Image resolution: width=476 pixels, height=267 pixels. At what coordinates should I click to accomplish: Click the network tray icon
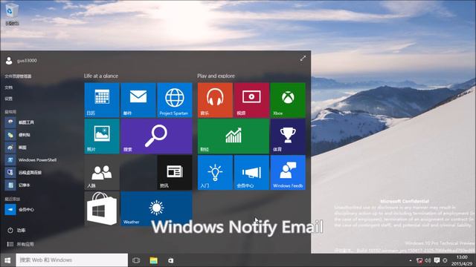pyautogui.click(x=419, y=260)
